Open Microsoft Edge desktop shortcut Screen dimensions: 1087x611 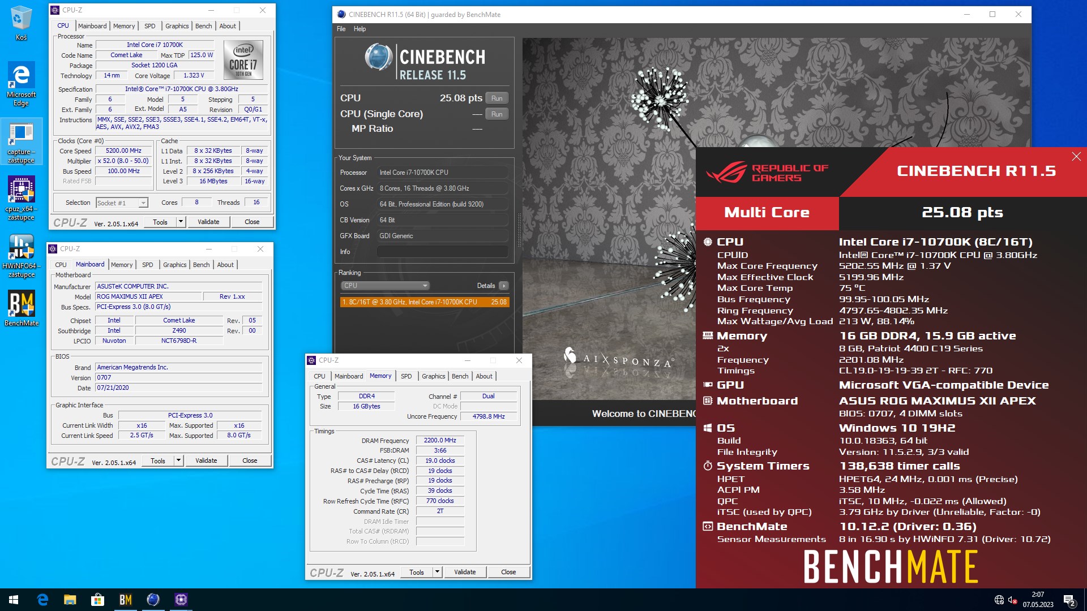coord(21,84)
